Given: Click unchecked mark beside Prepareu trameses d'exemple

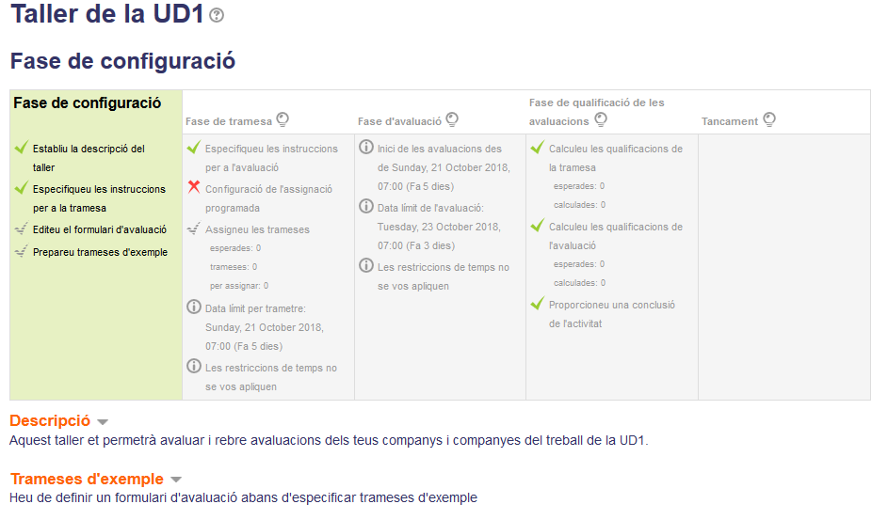Looking at the screenshot, I should tap(22, 251).
